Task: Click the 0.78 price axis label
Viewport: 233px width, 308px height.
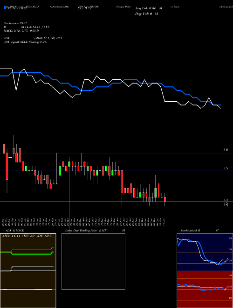Action: coord(226,168)
